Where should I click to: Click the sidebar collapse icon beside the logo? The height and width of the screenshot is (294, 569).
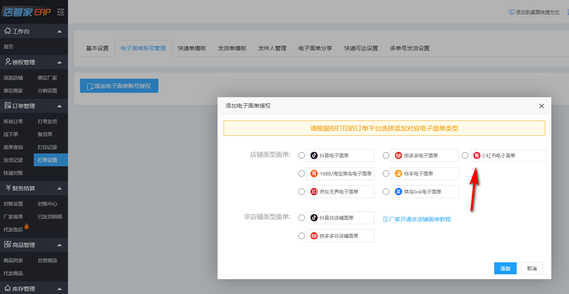coord(61,12)
